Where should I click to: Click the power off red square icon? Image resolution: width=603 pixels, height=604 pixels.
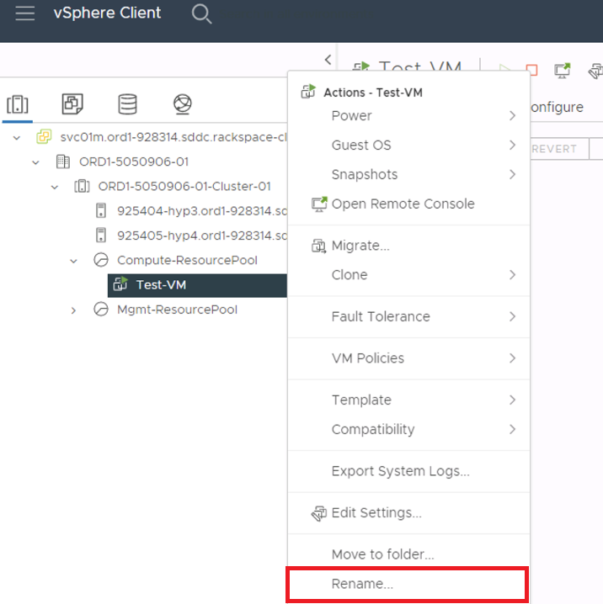pyautogui.click(x=531, y=70)
